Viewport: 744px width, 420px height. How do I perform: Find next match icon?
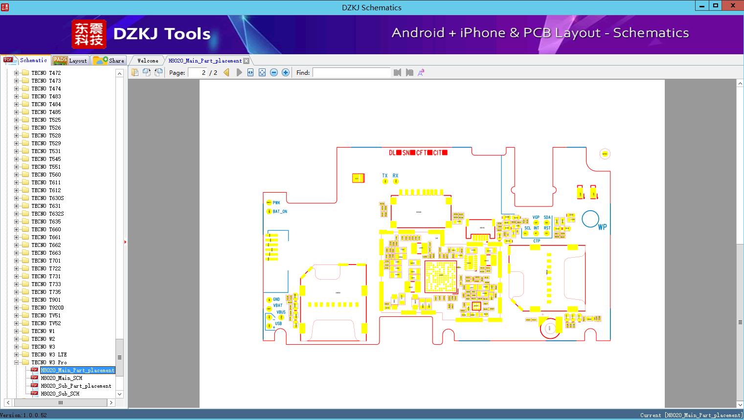(409, 72)
